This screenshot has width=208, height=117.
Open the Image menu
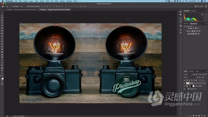[x=25, y=1]
